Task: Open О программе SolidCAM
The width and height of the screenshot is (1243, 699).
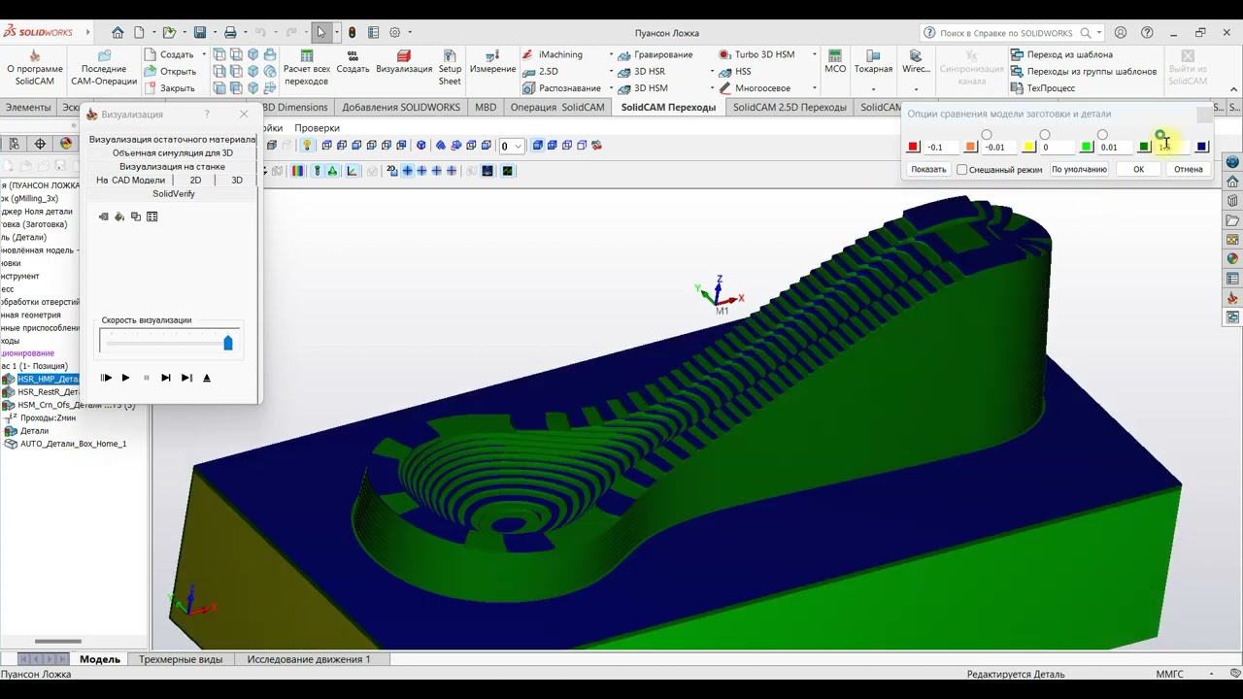Action: click(x=35, y=68)
